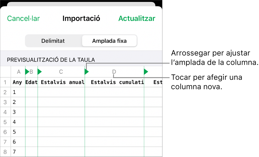
Task: Select the Estalvis cumulati header cell
Action: [x=117, y=82]
